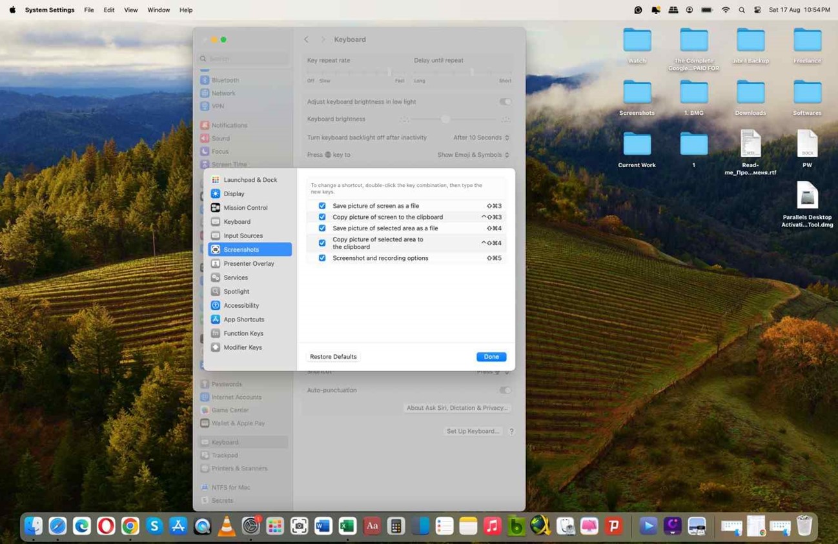Select the Downloads folder on the desktop
This screenshot has height=544, width=838.
pos(750,98)
